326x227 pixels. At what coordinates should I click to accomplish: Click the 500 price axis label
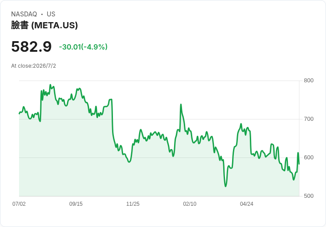[x=309, y=196]
